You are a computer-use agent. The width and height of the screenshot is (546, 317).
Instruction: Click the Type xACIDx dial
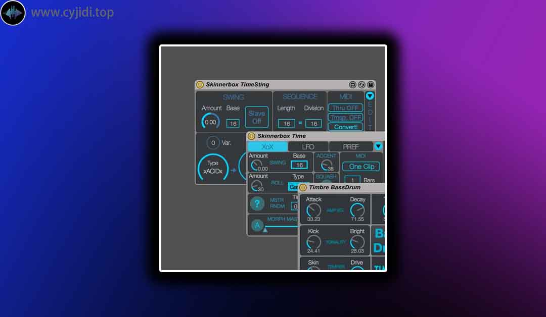point(213,168)
